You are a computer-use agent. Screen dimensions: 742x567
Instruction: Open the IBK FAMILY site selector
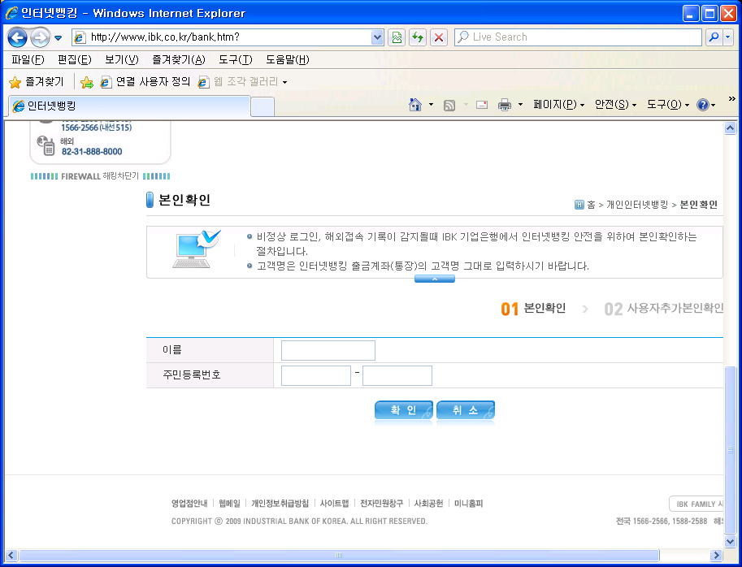pyautogui.click(x=696, y=504)
